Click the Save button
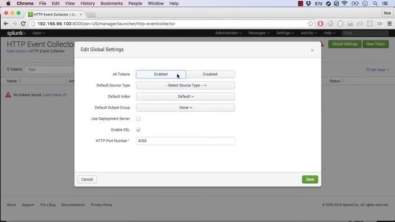Image resolution: width=395 pixels, height=222 pixels. click(x=310, y=179)
